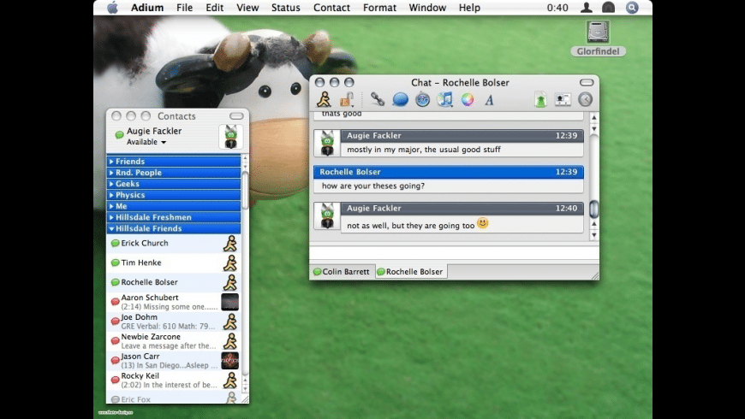Open the Available status dropdown

[146, 142]
